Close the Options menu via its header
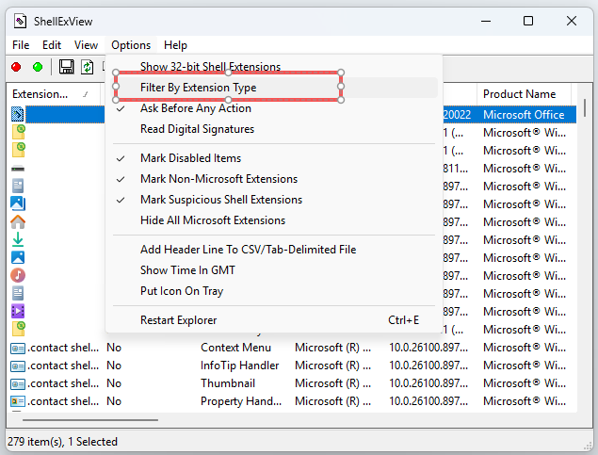This screenshot has height=455, width=598. 131,45
